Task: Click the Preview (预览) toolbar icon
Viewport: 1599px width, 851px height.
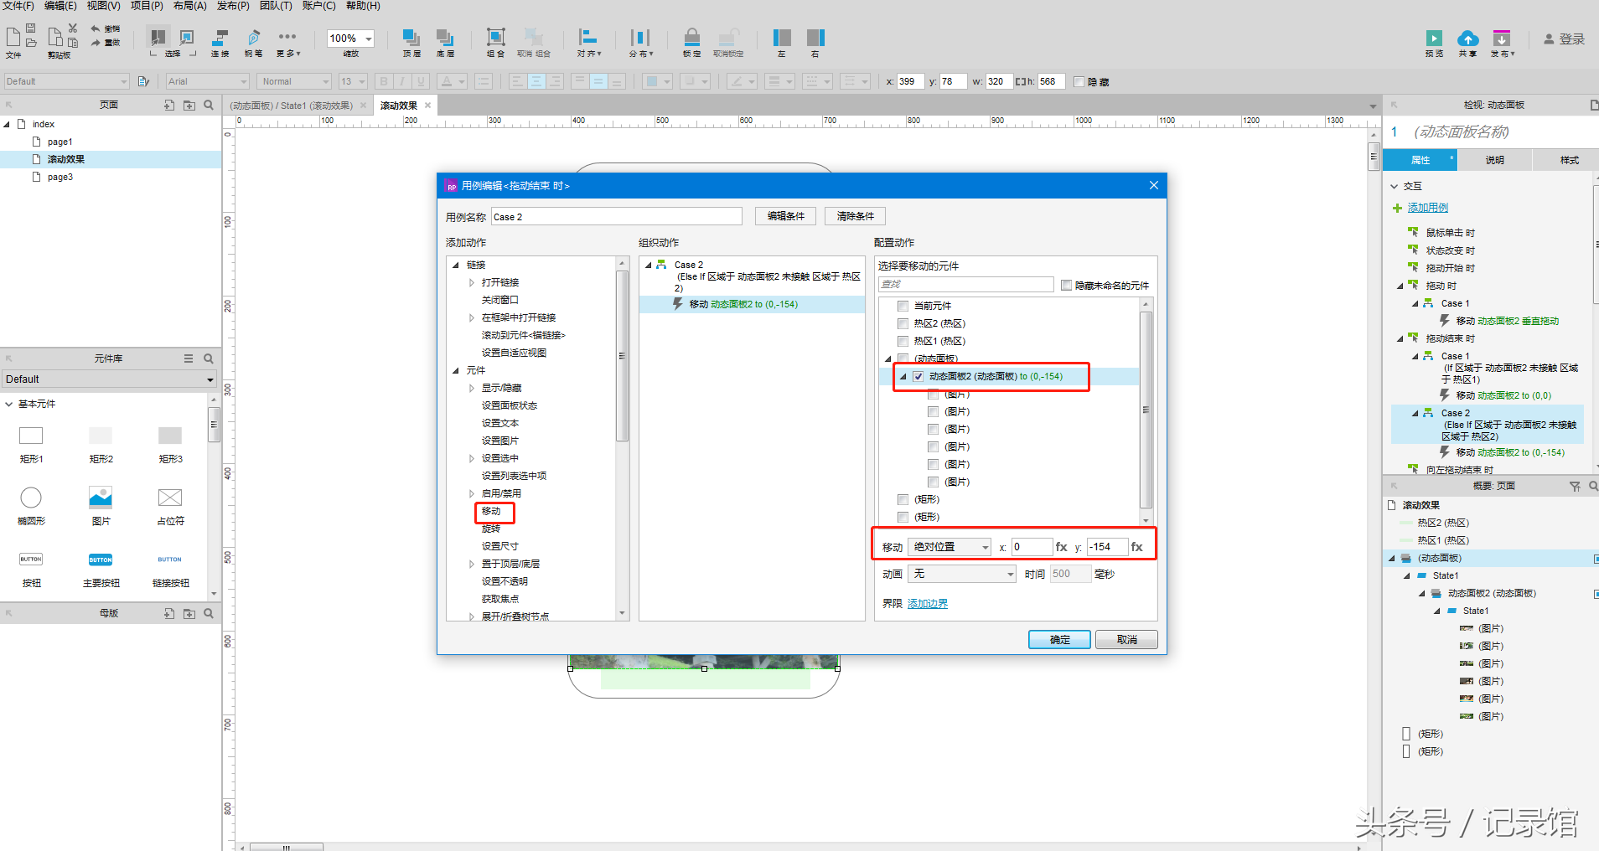Action: point(1434,39)
